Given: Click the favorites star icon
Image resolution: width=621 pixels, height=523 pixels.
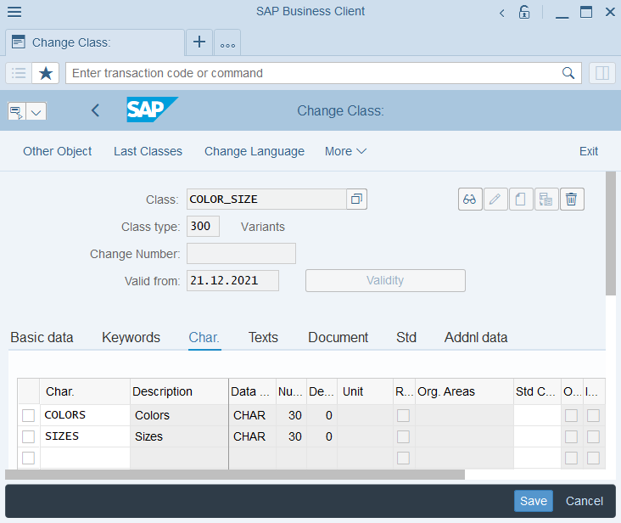Looking at the screenshot, I should coord(46,73).
